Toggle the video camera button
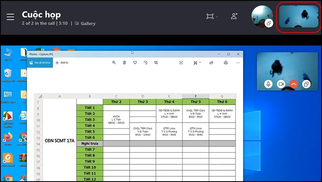The image size is (322, 182). pyautogui.click(x=281, y=84)
